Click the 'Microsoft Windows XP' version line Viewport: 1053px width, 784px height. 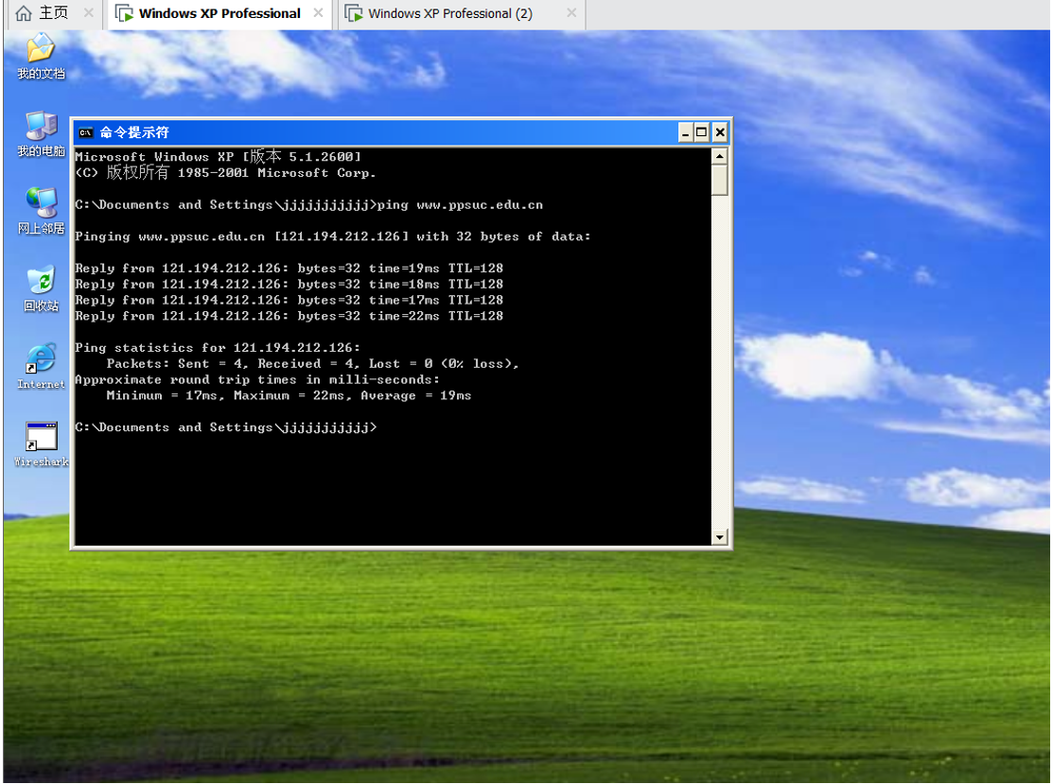[x=219, y=156]
